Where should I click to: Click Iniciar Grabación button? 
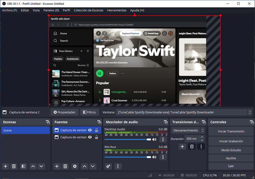click(x=231, y=141)
